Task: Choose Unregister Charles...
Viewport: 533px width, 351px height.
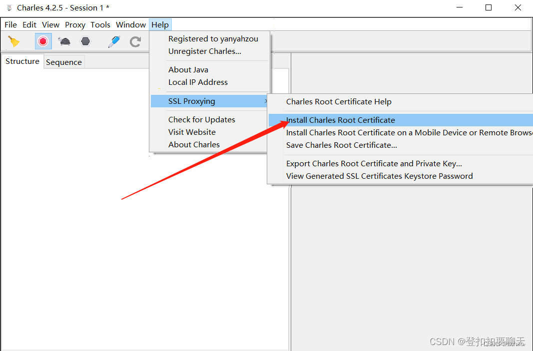Action: tap(210, 51)
